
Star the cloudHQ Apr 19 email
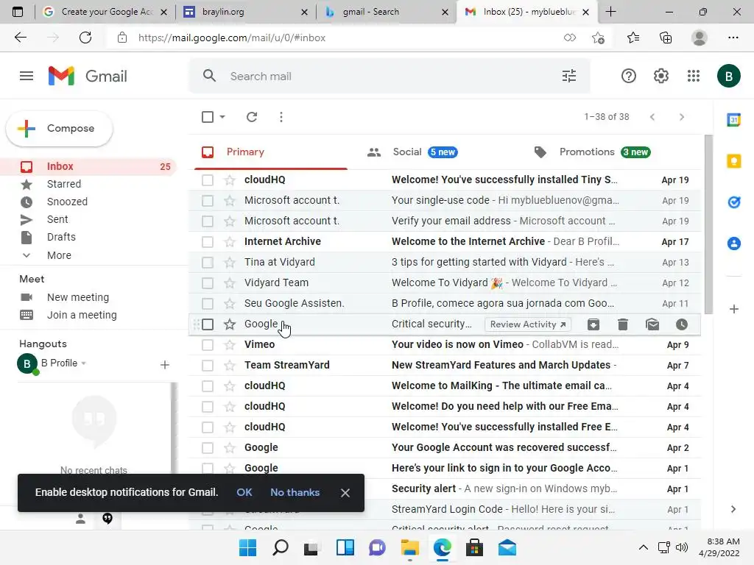click(x=230, y=180)
